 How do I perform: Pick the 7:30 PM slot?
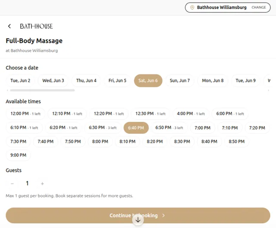(x=18, y=142)
